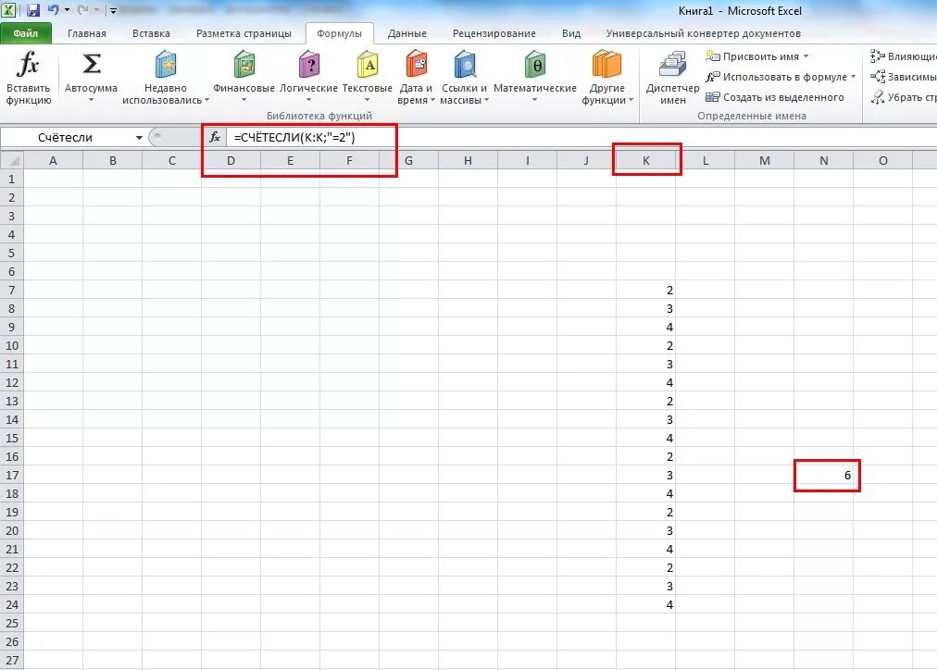Open Lookup and Reference (Ссылки и массивы) functions
The image size is (937, 670).
(x=464, y=78)
